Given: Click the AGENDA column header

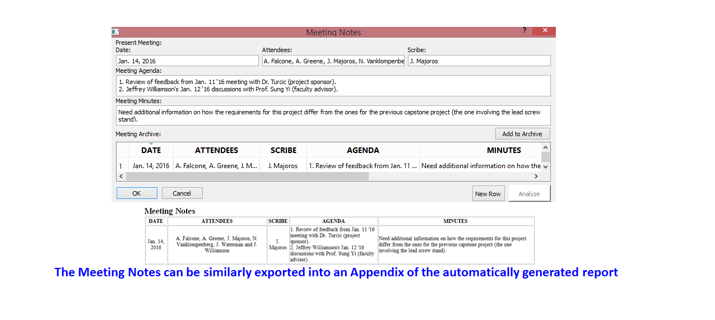Looking at the screenshot, I should click(363, 150).
